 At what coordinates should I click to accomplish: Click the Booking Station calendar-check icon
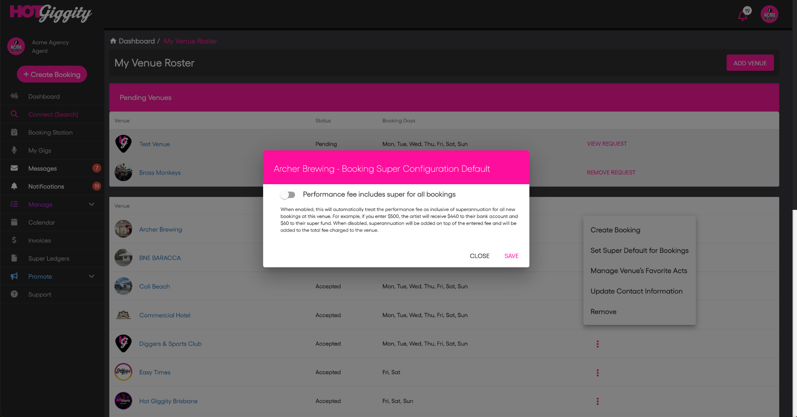coord(14,132)
